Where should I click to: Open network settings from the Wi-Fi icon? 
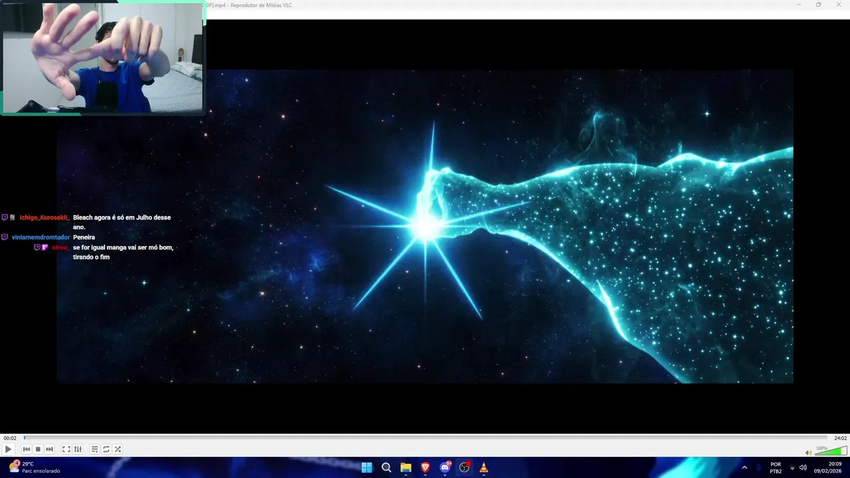[792, 467]
